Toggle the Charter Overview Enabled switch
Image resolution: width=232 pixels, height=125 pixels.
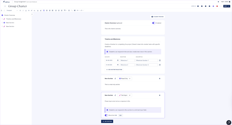154,23
